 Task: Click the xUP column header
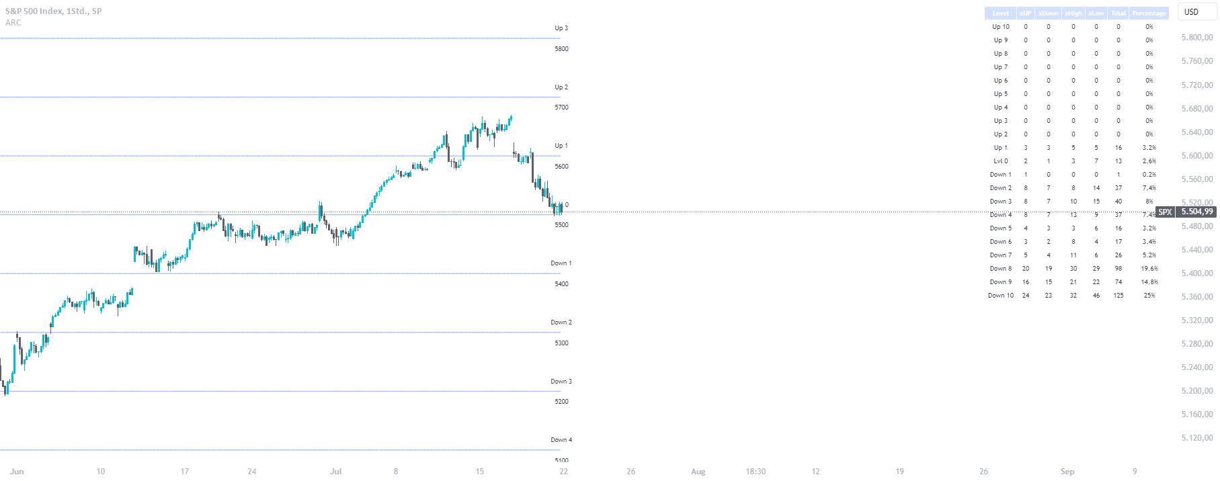(x=1024, y=13)
